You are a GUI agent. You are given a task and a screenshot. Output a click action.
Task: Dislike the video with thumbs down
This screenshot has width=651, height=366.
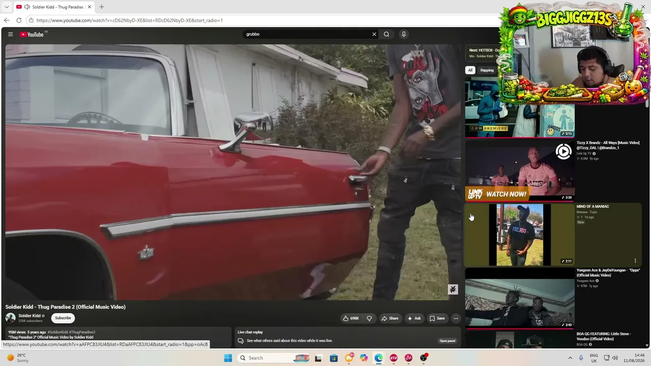pyautogui.click(x=369, y=318)
